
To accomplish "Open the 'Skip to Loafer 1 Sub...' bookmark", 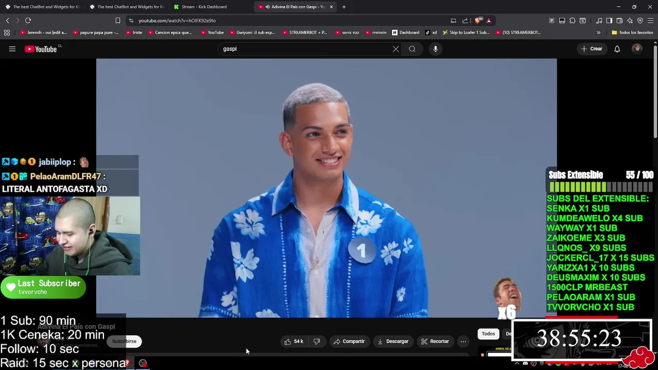I will 466,32.
